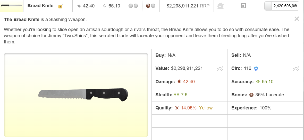Collapse the row via Bread Knife name
The image size is (304, 140).
click(x=40, y=6)
